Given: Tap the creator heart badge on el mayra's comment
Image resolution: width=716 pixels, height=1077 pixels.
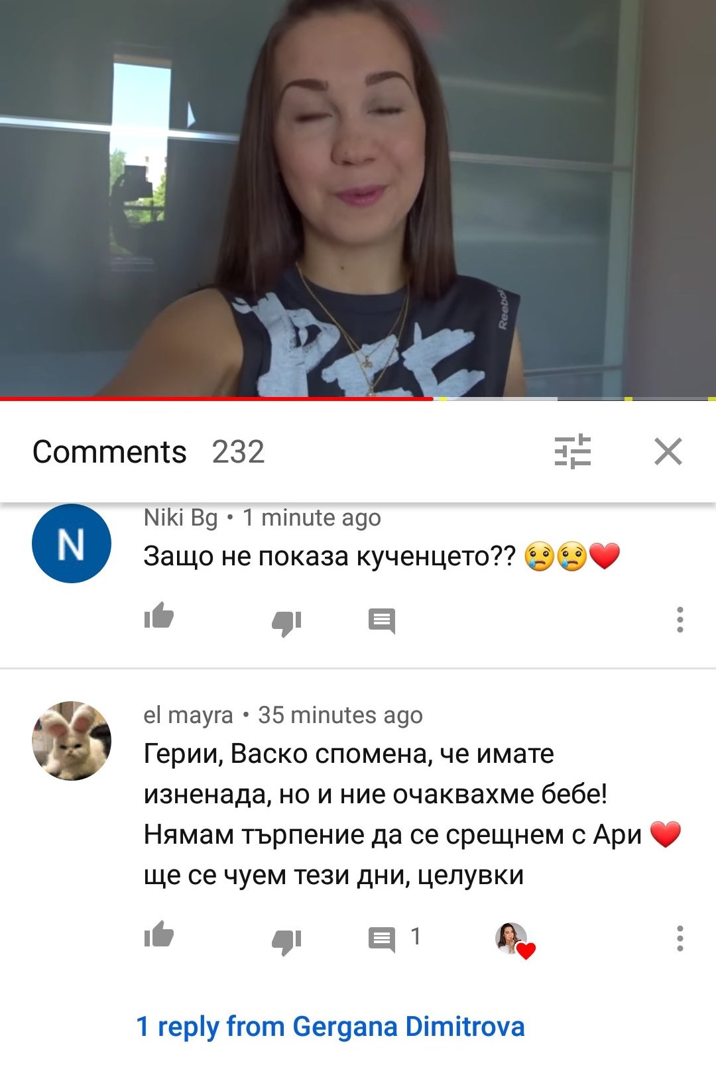Looking at the screenshot, I should (x=516, y=940).
